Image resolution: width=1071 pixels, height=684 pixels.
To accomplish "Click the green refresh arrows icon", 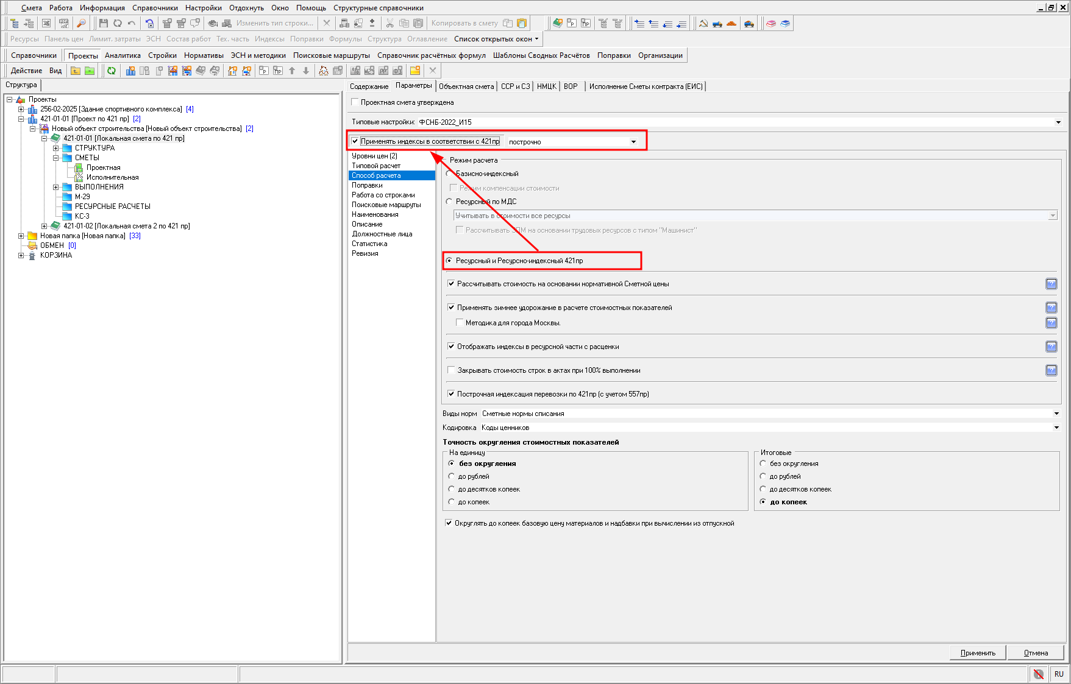I will click(x=112, y=71).
